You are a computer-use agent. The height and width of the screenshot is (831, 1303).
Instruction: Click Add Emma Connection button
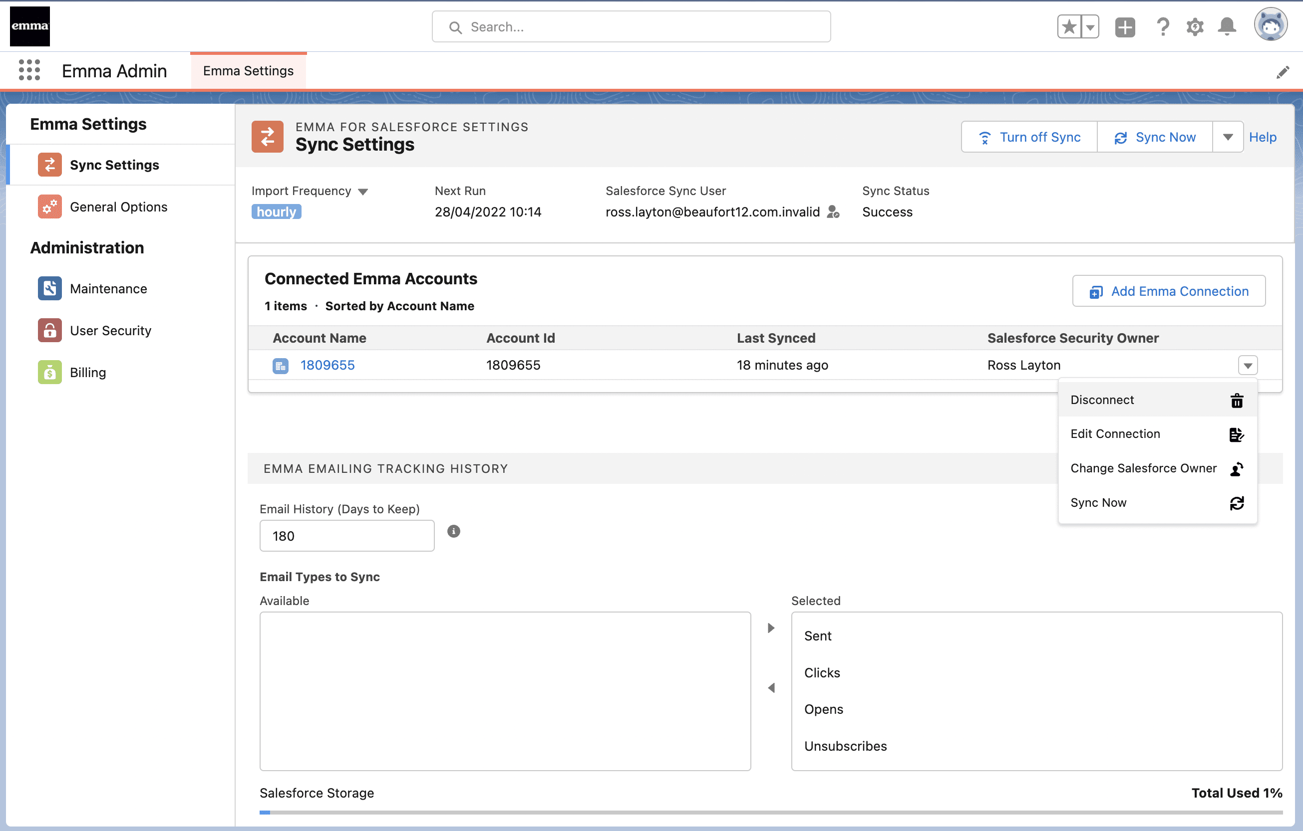point(1169,291)
